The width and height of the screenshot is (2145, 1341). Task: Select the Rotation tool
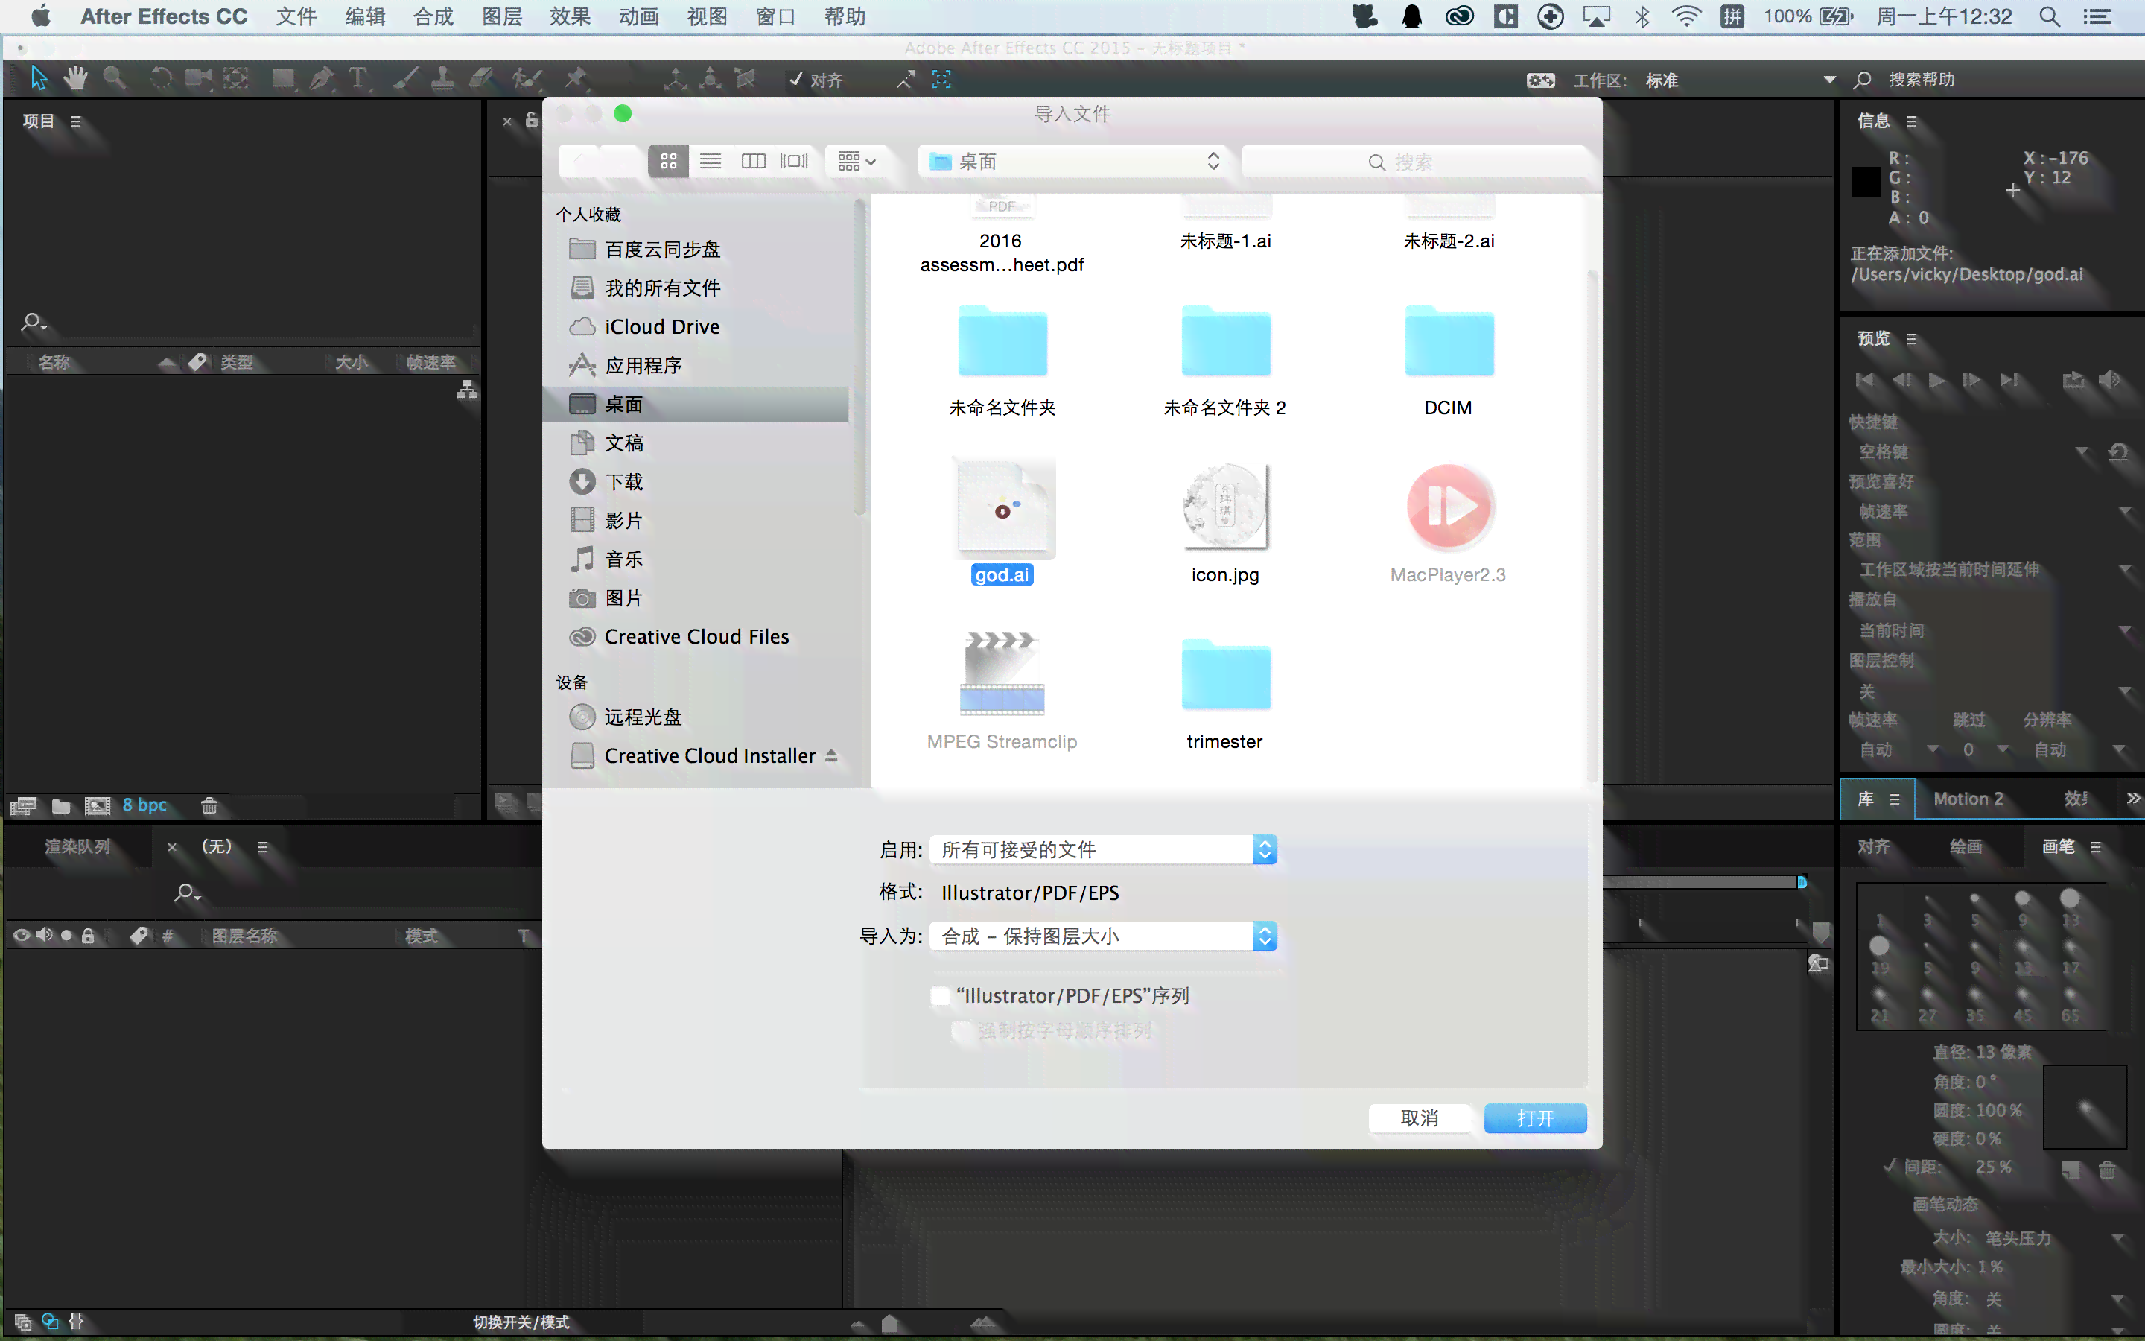(160, 78)
